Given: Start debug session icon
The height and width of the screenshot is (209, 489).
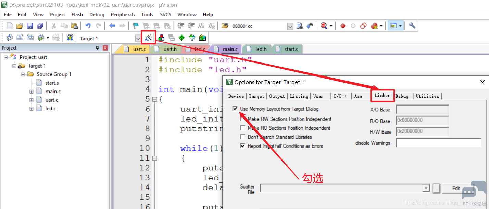Looking at the screenshot, I should tap(323, 26).
